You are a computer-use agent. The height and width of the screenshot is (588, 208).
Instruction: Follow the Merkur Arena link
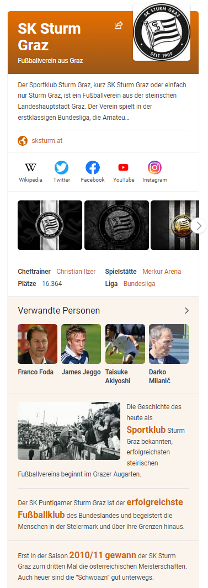tap(162, 272)
